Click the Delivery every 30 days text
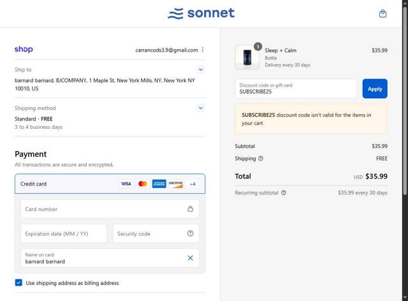This screenshot has width=408, height=301. (x=288, y=65)
